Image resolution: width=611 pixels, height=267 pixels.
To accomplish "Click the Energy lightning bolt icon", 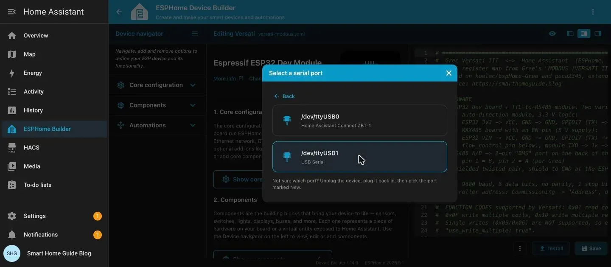I will coord(12,73).
